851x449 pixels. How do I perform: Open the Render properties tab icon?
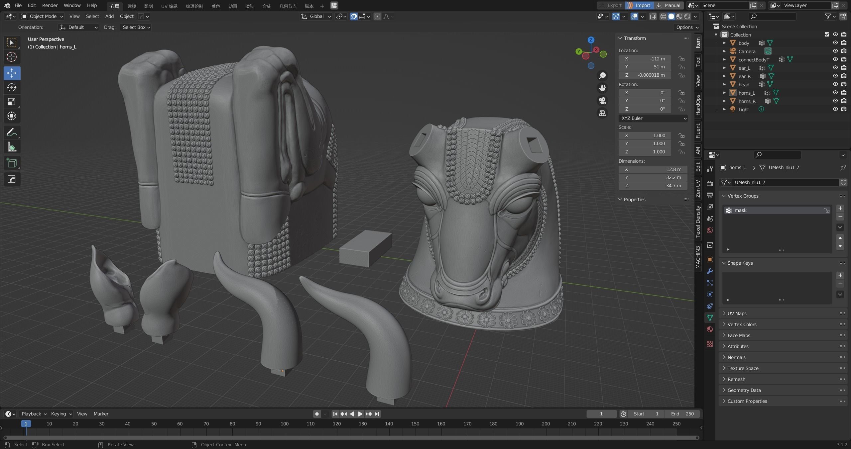point(710,184)
